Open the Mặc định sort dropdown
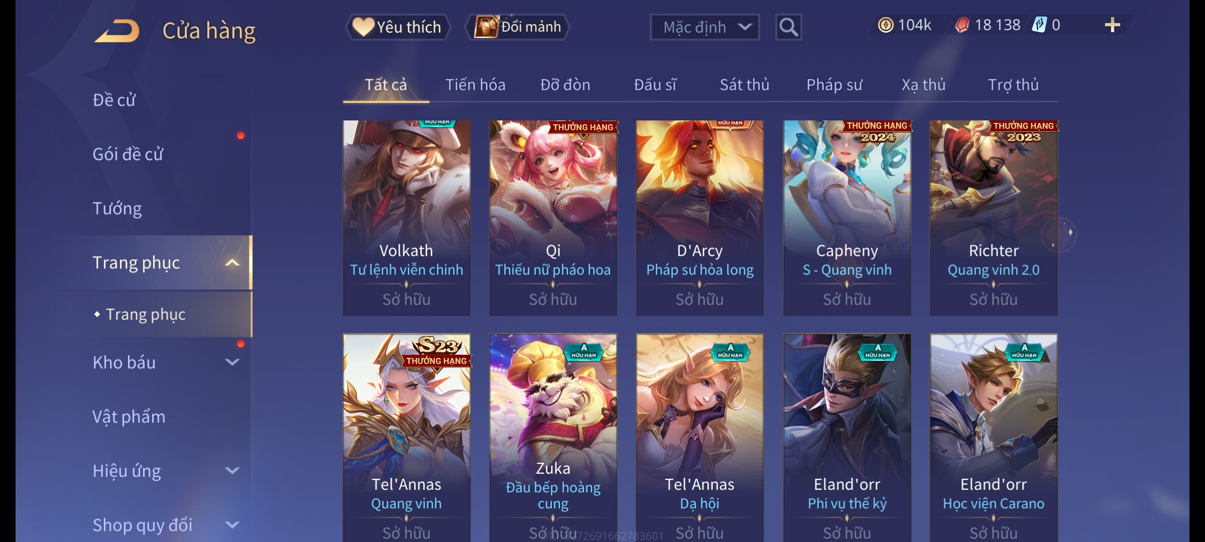Screen dimensions: 1205x542 click(x=704, y=27)
